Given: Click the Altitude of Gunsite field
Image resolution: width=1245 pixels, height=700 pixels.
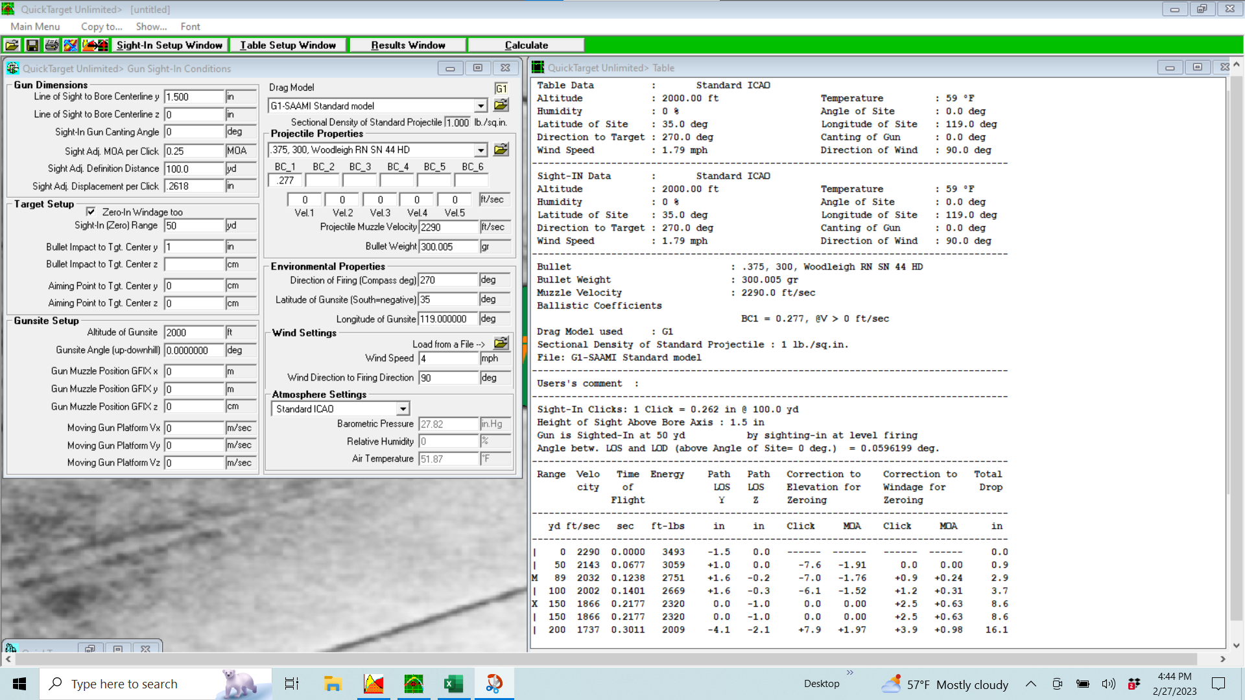Looking at the screenshot, I should (x=194, y=332).
